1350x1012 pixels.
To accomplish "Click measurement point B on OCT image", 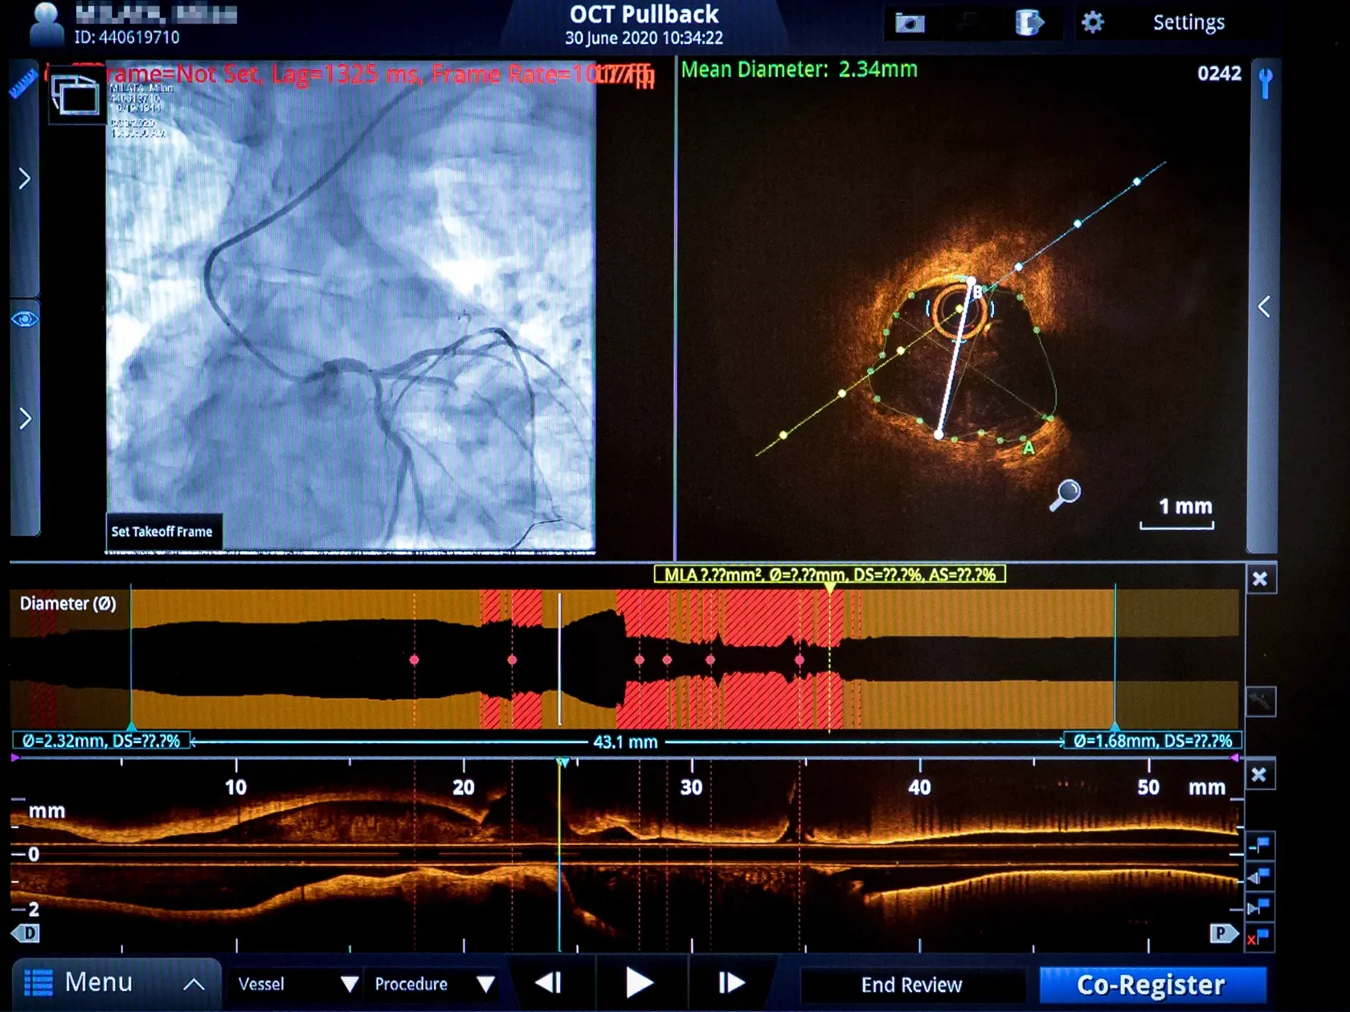I will tap(977, 292).
